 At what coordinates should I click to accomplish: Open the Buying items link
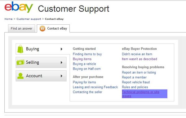(82, 59)
